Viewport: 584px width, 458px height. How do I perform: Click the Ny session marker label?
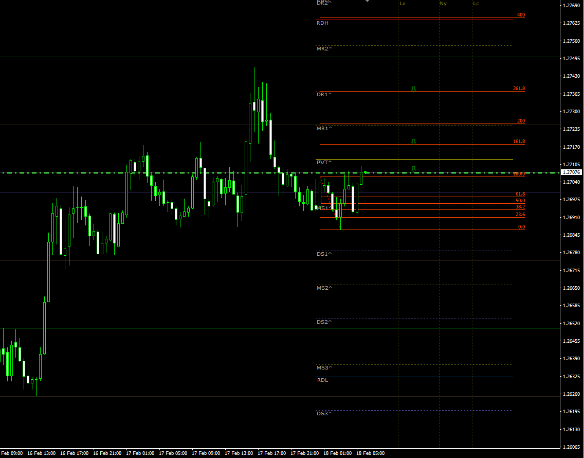pyautogui.click(x=443, y=4)
